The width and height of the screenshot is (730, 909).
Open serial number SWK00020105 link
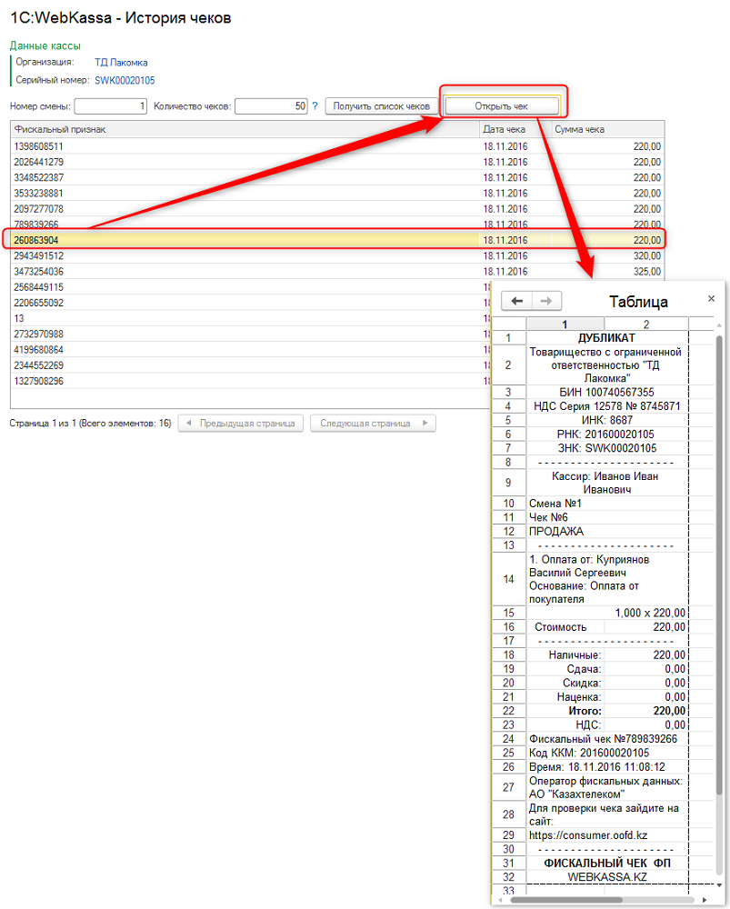[x=125, y=80]
